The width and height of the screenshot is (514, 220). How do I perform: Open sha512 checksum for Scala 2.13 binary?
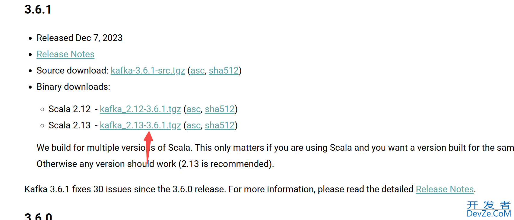click(220, 125)
